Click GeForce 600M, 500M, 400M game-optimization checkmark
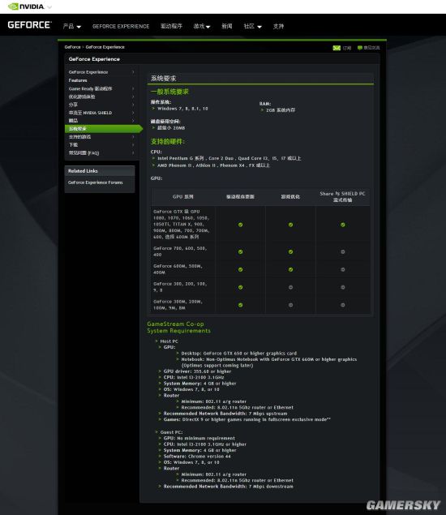Image resolution: width=446 pixels, height=515 pixels. (x=290, y=269)
